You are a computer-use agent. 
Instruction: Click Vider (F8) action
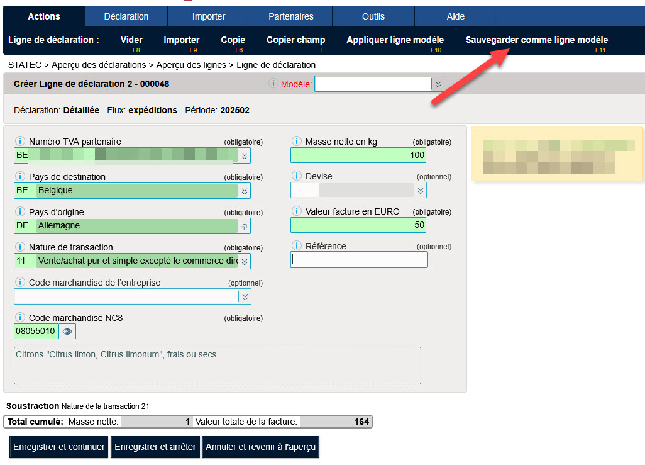click(x=131, y=40)
